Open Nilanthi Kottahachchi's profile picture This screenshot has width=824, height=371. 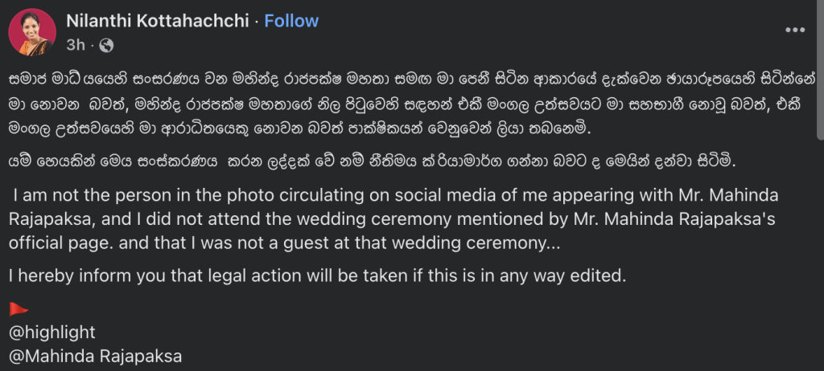(x=32, y=32)
